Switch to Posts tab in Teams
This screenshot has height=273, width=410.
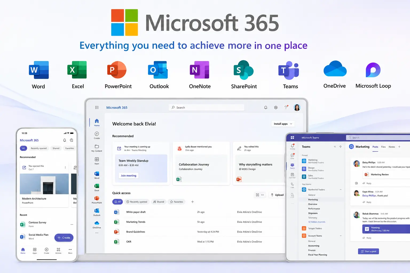coord(375,147)
